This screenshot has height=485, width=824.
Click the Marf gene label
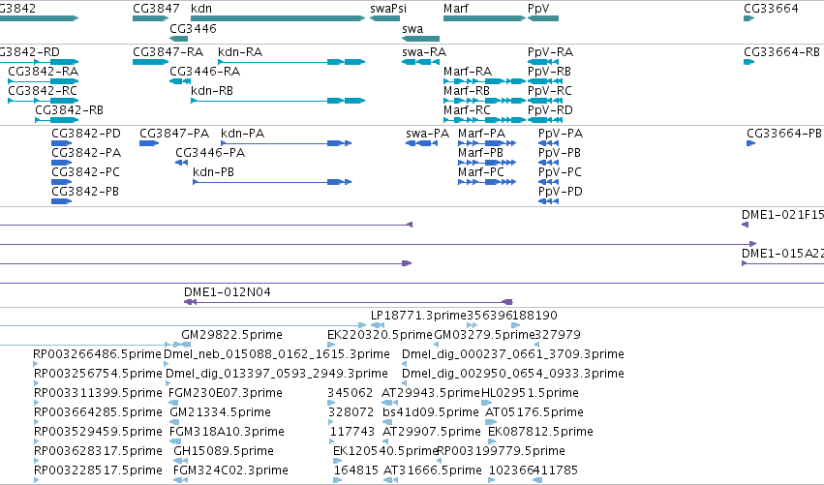[x=456, y=9]
